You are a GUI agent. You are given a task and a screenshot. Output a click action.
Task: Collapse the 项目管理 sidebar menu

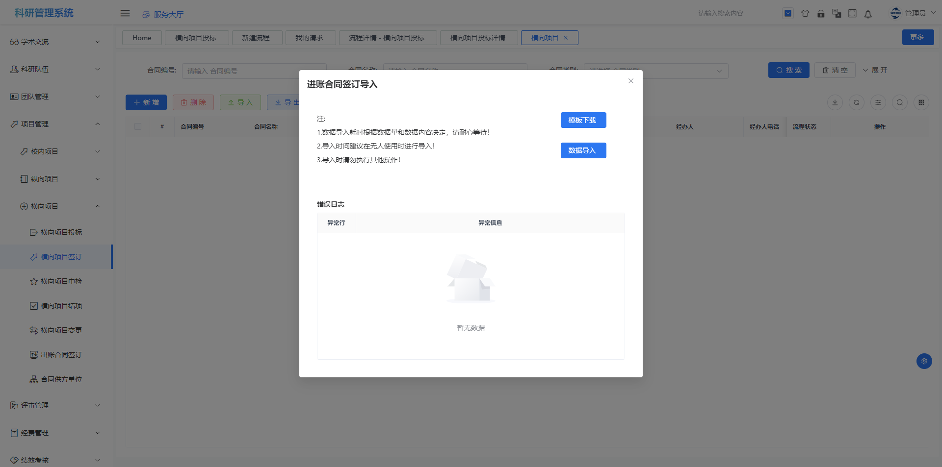54,124
